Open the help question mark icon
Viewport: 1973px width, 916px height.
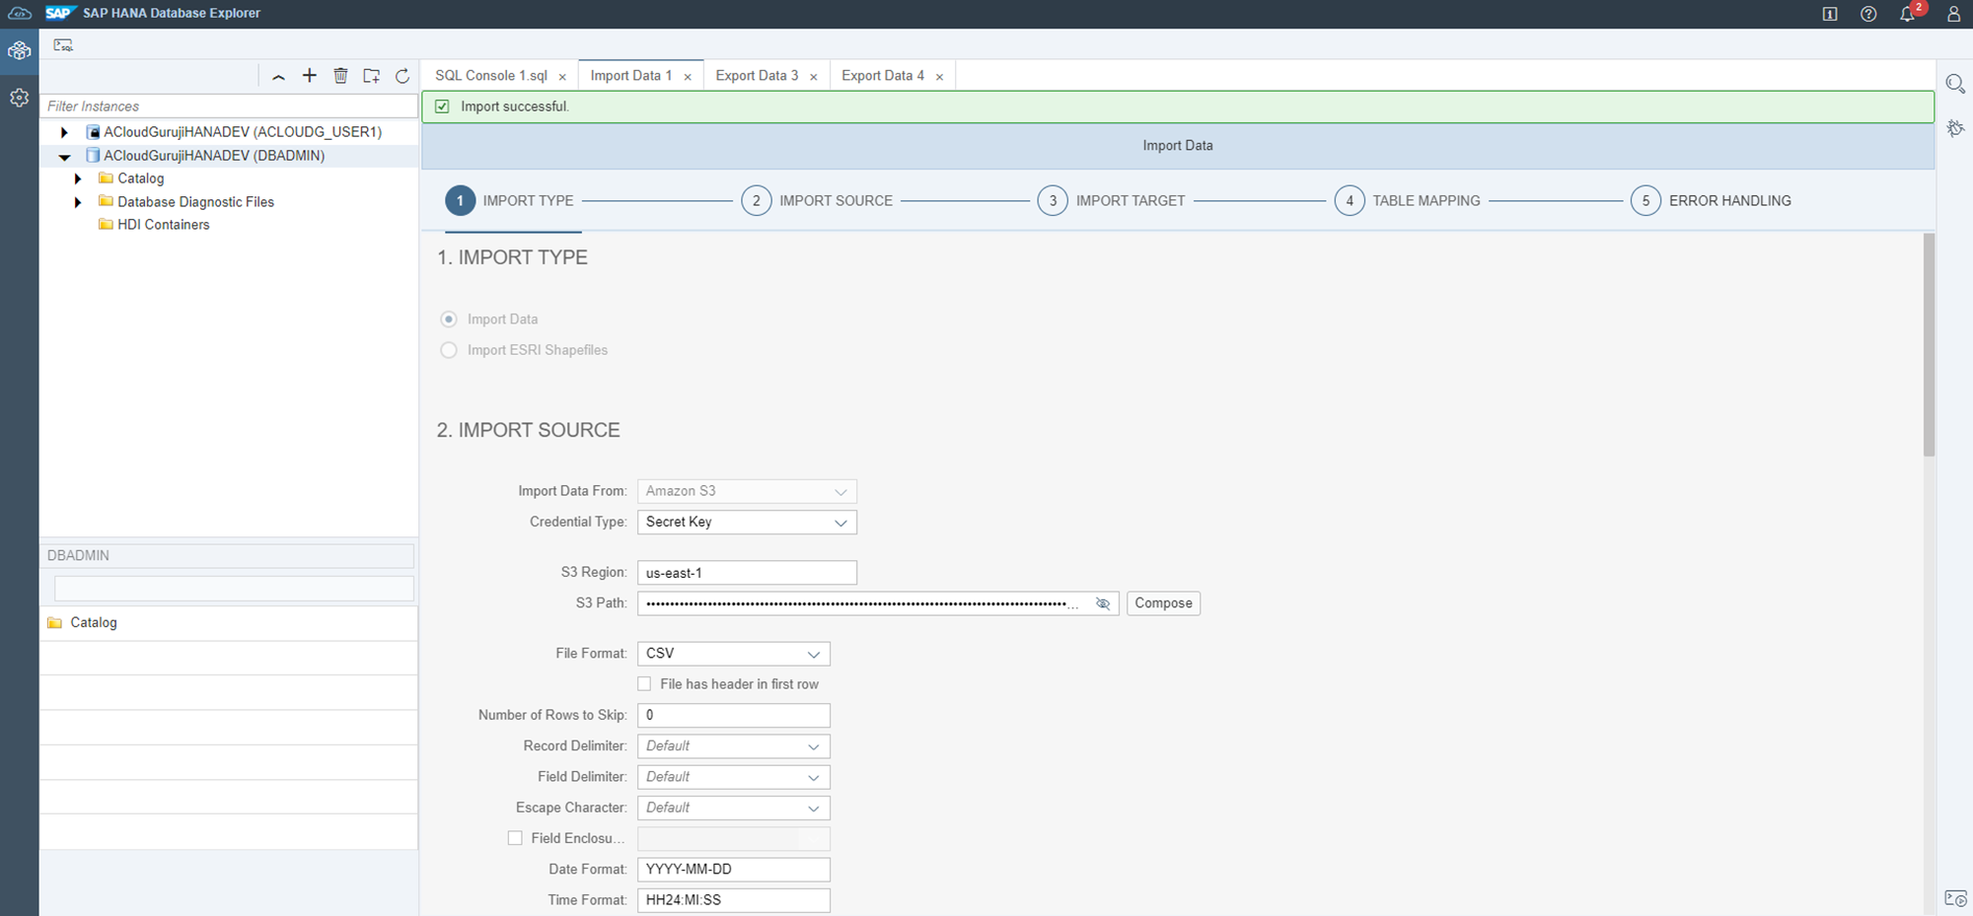coord(1868,14)
